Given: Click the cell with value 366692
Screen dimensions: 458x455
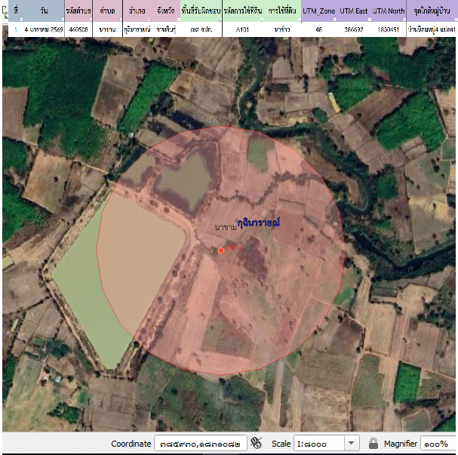Looking at the screenshot, I should tap(353, 29).
